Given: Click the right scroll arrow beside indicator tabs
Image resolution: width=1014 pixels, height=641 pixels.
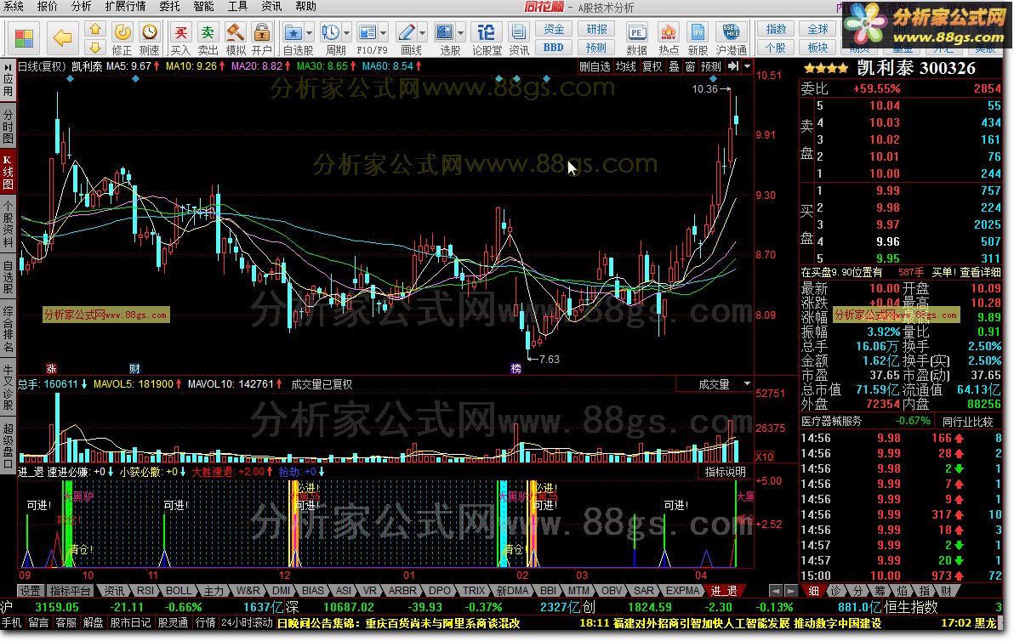Looking at the screenshot, I should (x=791, y=591).
